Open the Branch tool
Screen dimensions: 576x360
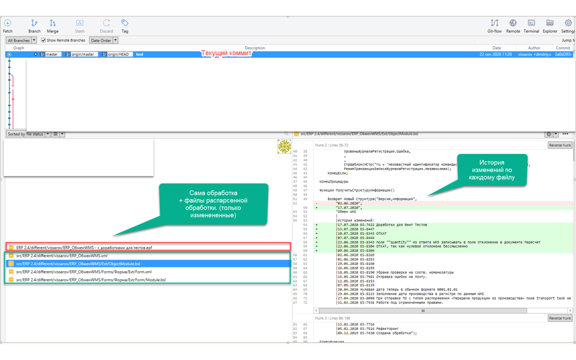(34, 26)
